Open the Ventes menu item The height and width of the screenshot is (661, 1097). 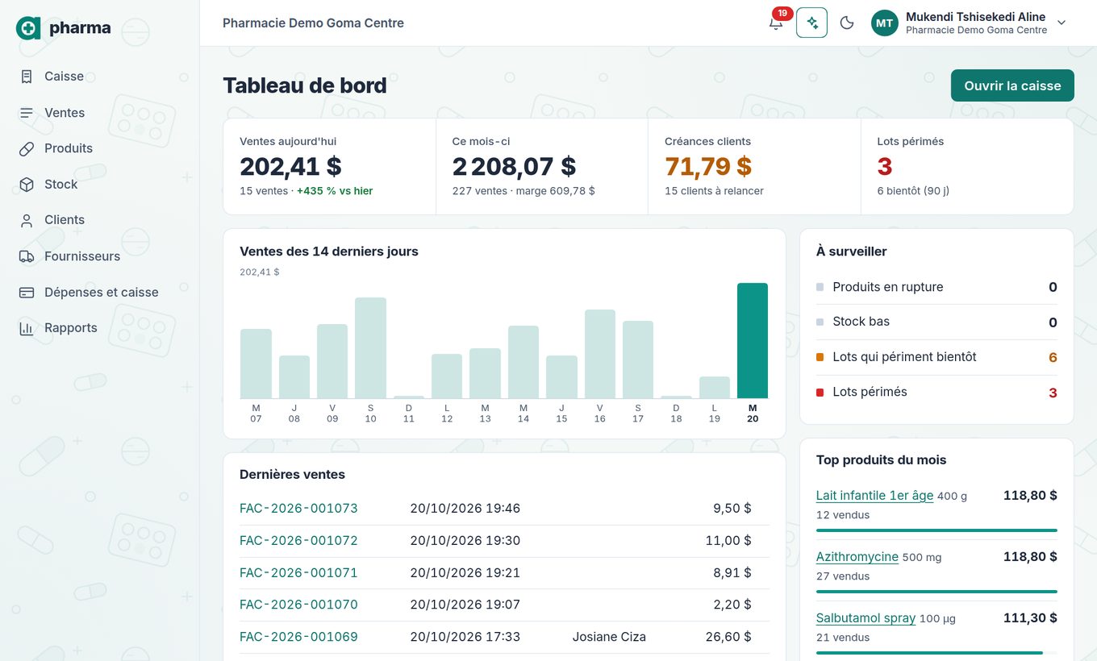[x=99, y=113]
